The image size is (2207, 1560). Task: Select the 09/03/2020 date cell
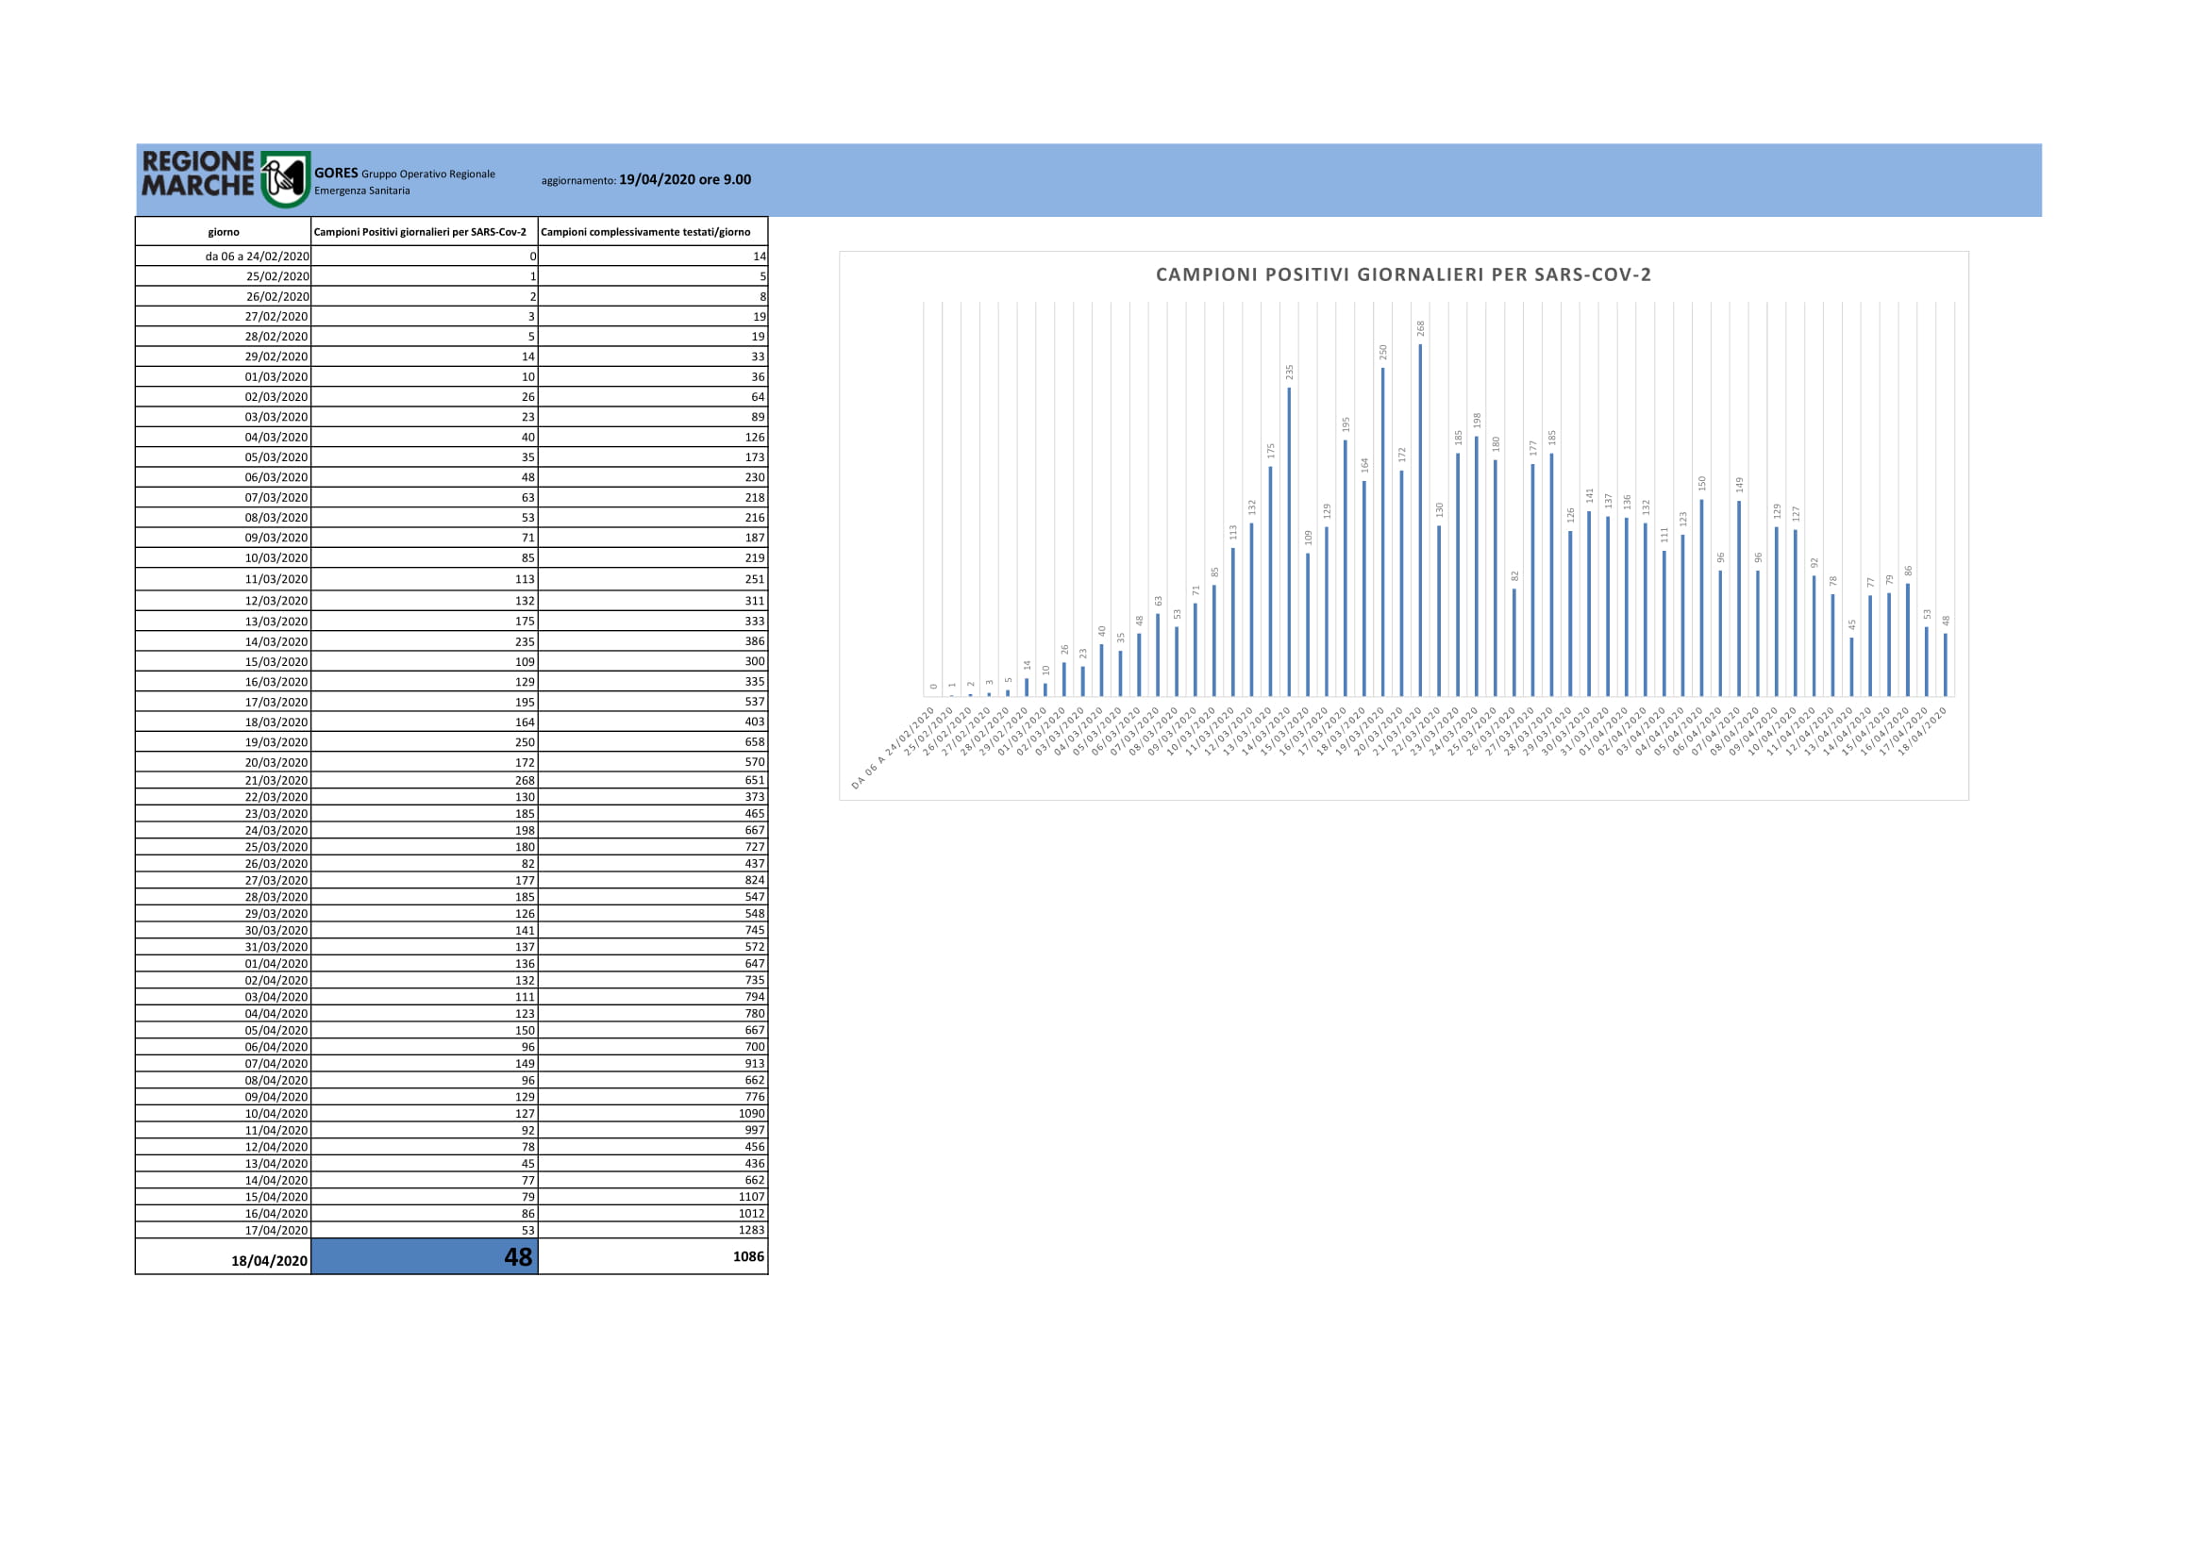click(223, 538)
